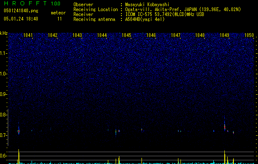258x164 pixels.
Task: Click the 1848 time marker
Action: pyautogui.click(x=200, y=35)
